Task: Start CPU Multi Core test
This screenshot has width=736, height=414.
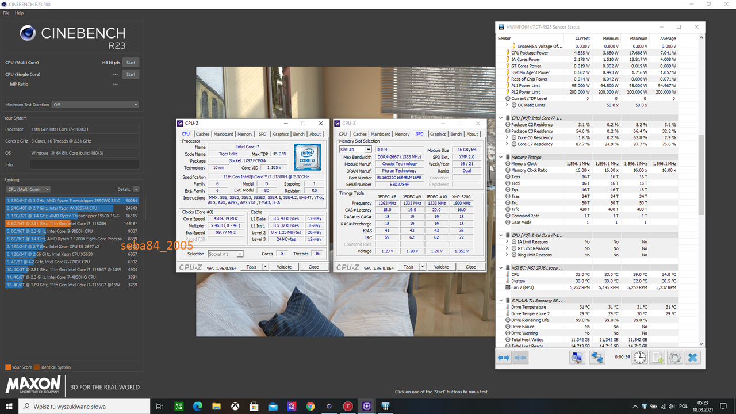Action: coord(131,62)
